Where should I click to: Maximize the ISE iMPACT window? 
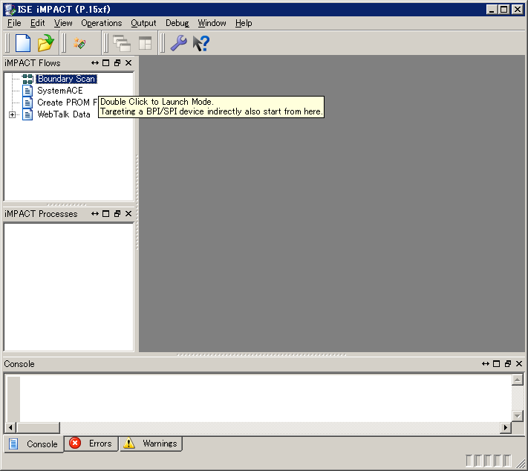[504, 10]
